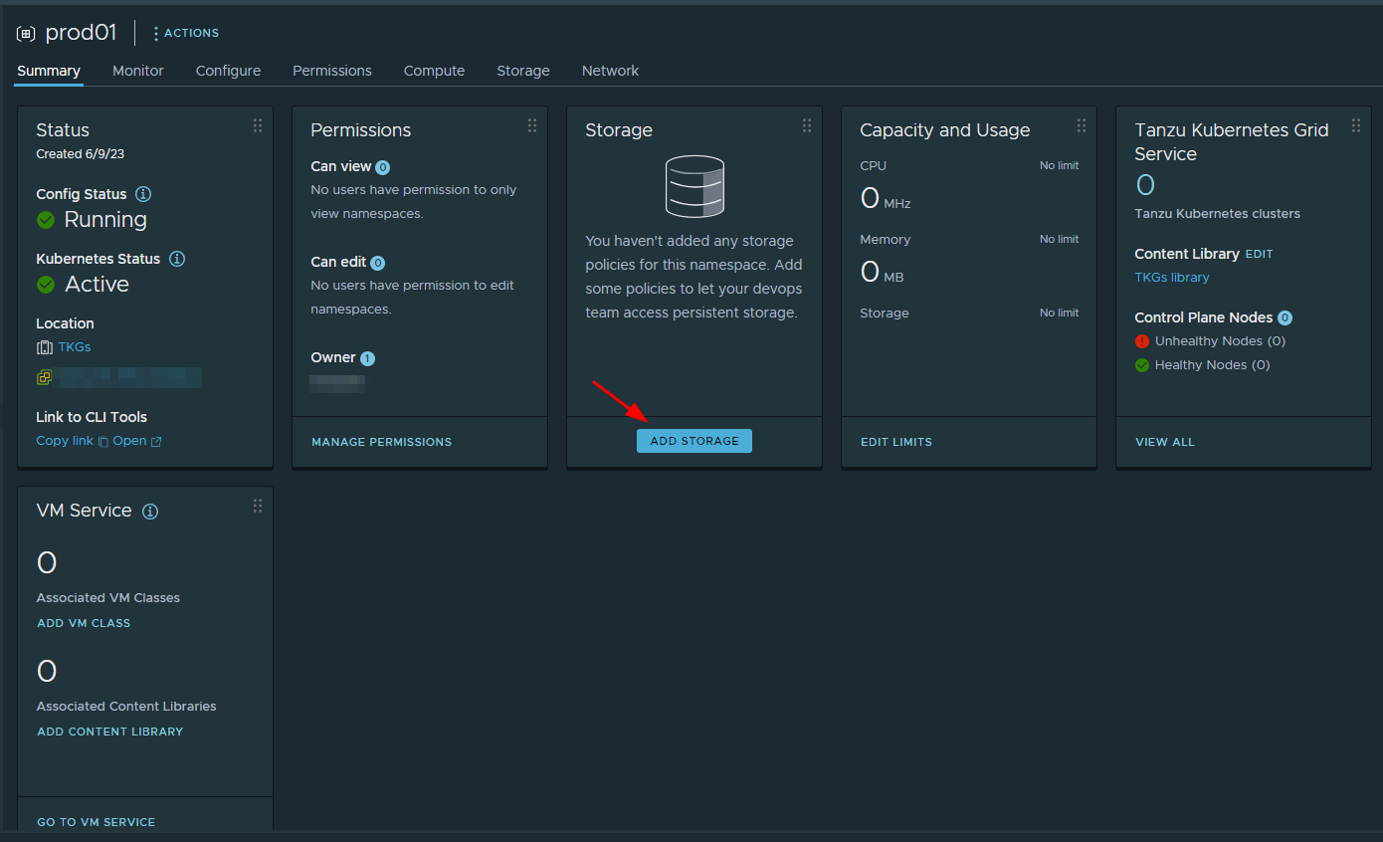Grab the Status card drag handle
Image resolution: width=1383 pixels, height=842 pixels.
[x=258, y=125]
